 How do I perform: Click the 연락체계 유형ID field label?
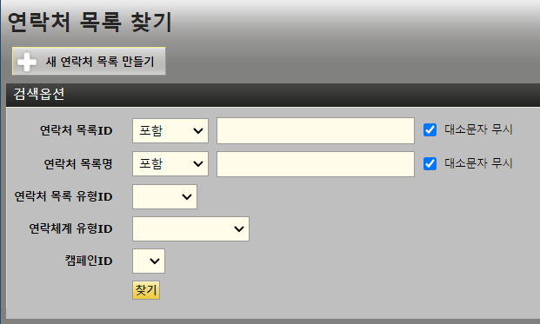pyautogui.click(x=70, y=228)
